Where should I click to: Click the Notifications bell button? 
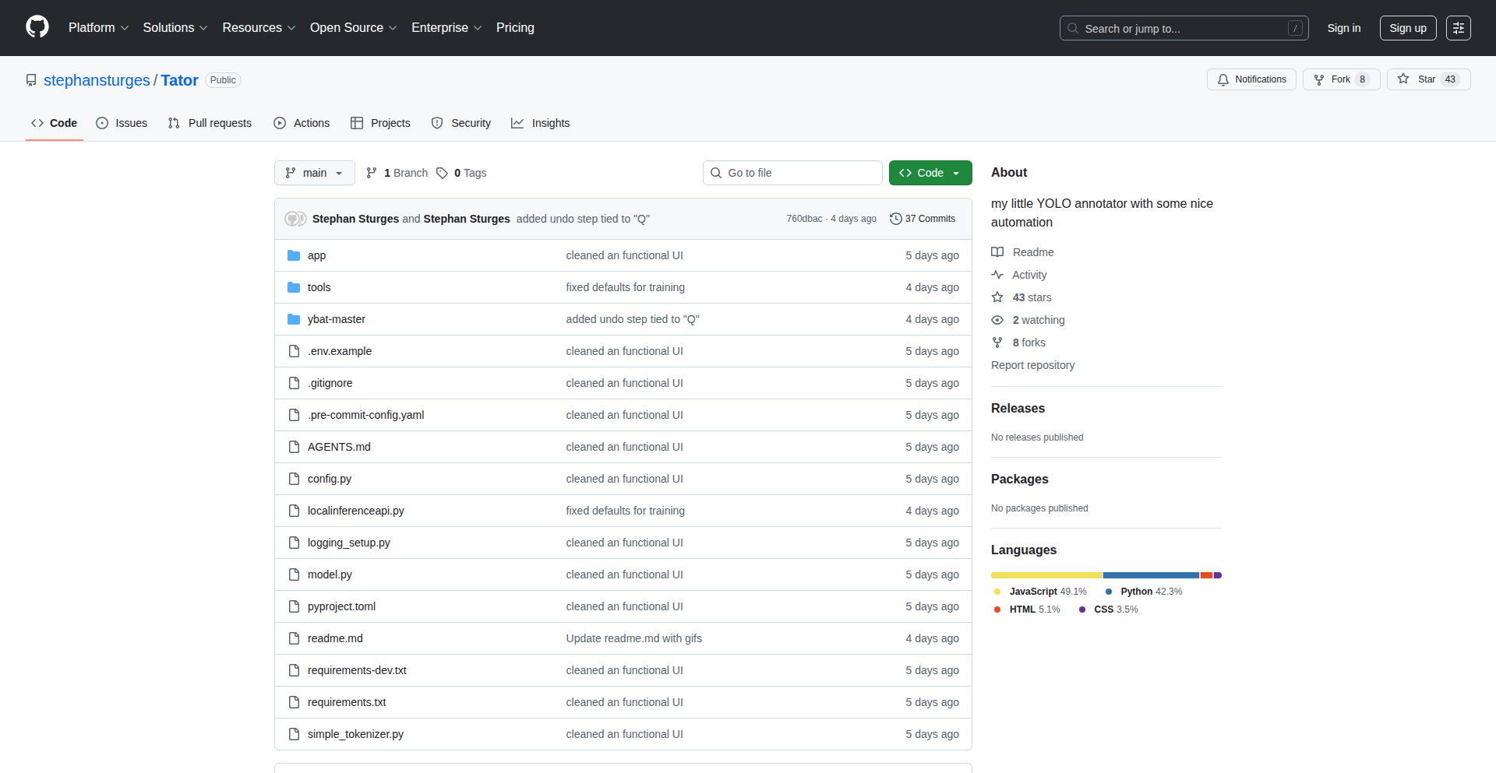1251,79
